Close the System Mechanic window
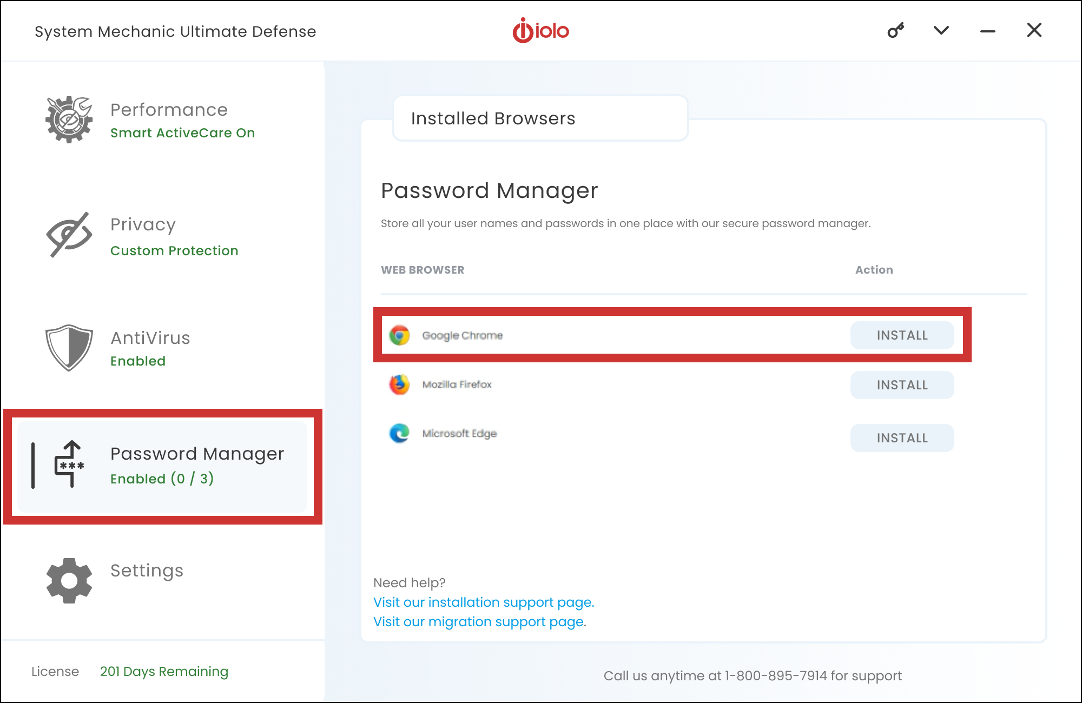The height and width of the screenshot is (703, 1082). 1034,30
